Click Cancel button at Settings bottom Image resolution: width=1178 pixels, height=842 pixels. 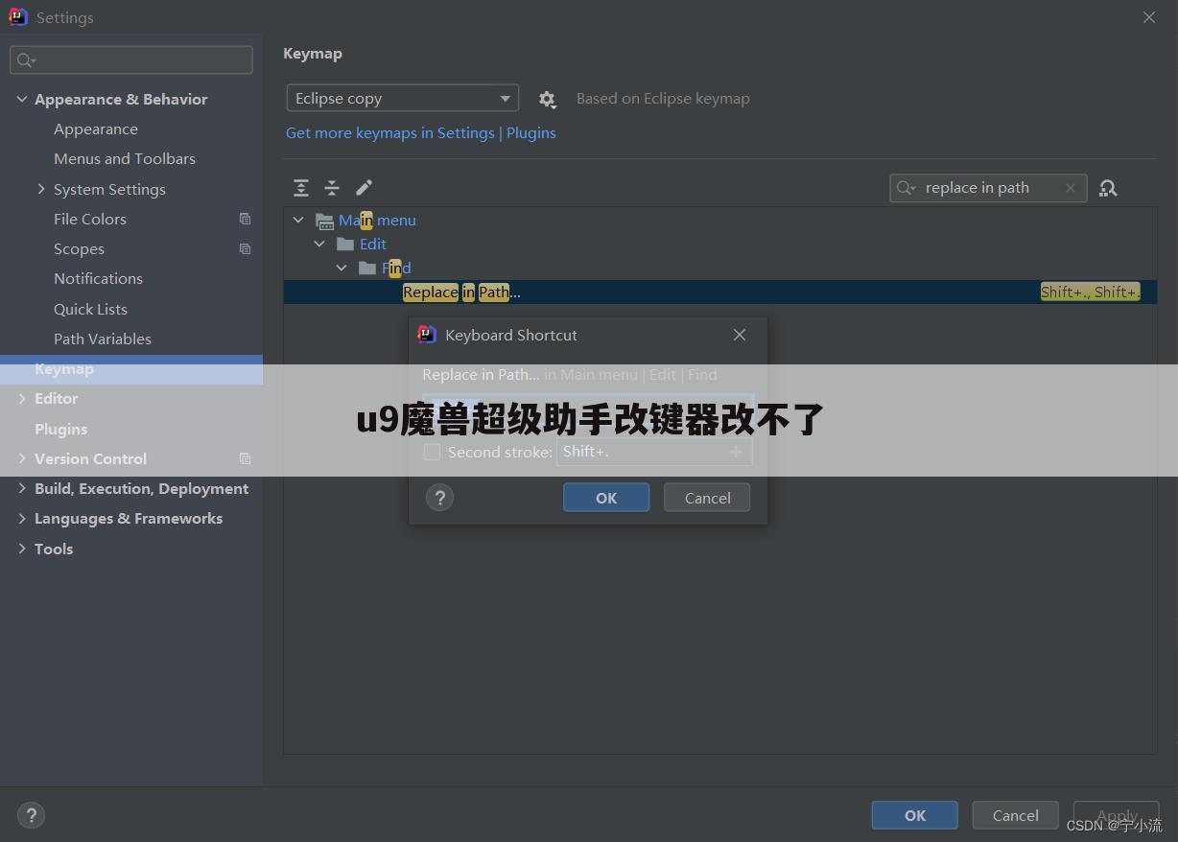tap(1015, 815)
